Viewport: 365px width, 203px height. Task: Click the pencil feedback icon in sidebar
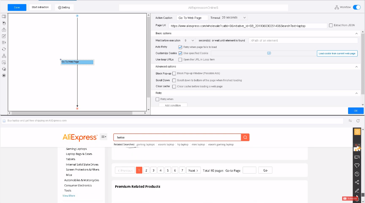[357, 190]
